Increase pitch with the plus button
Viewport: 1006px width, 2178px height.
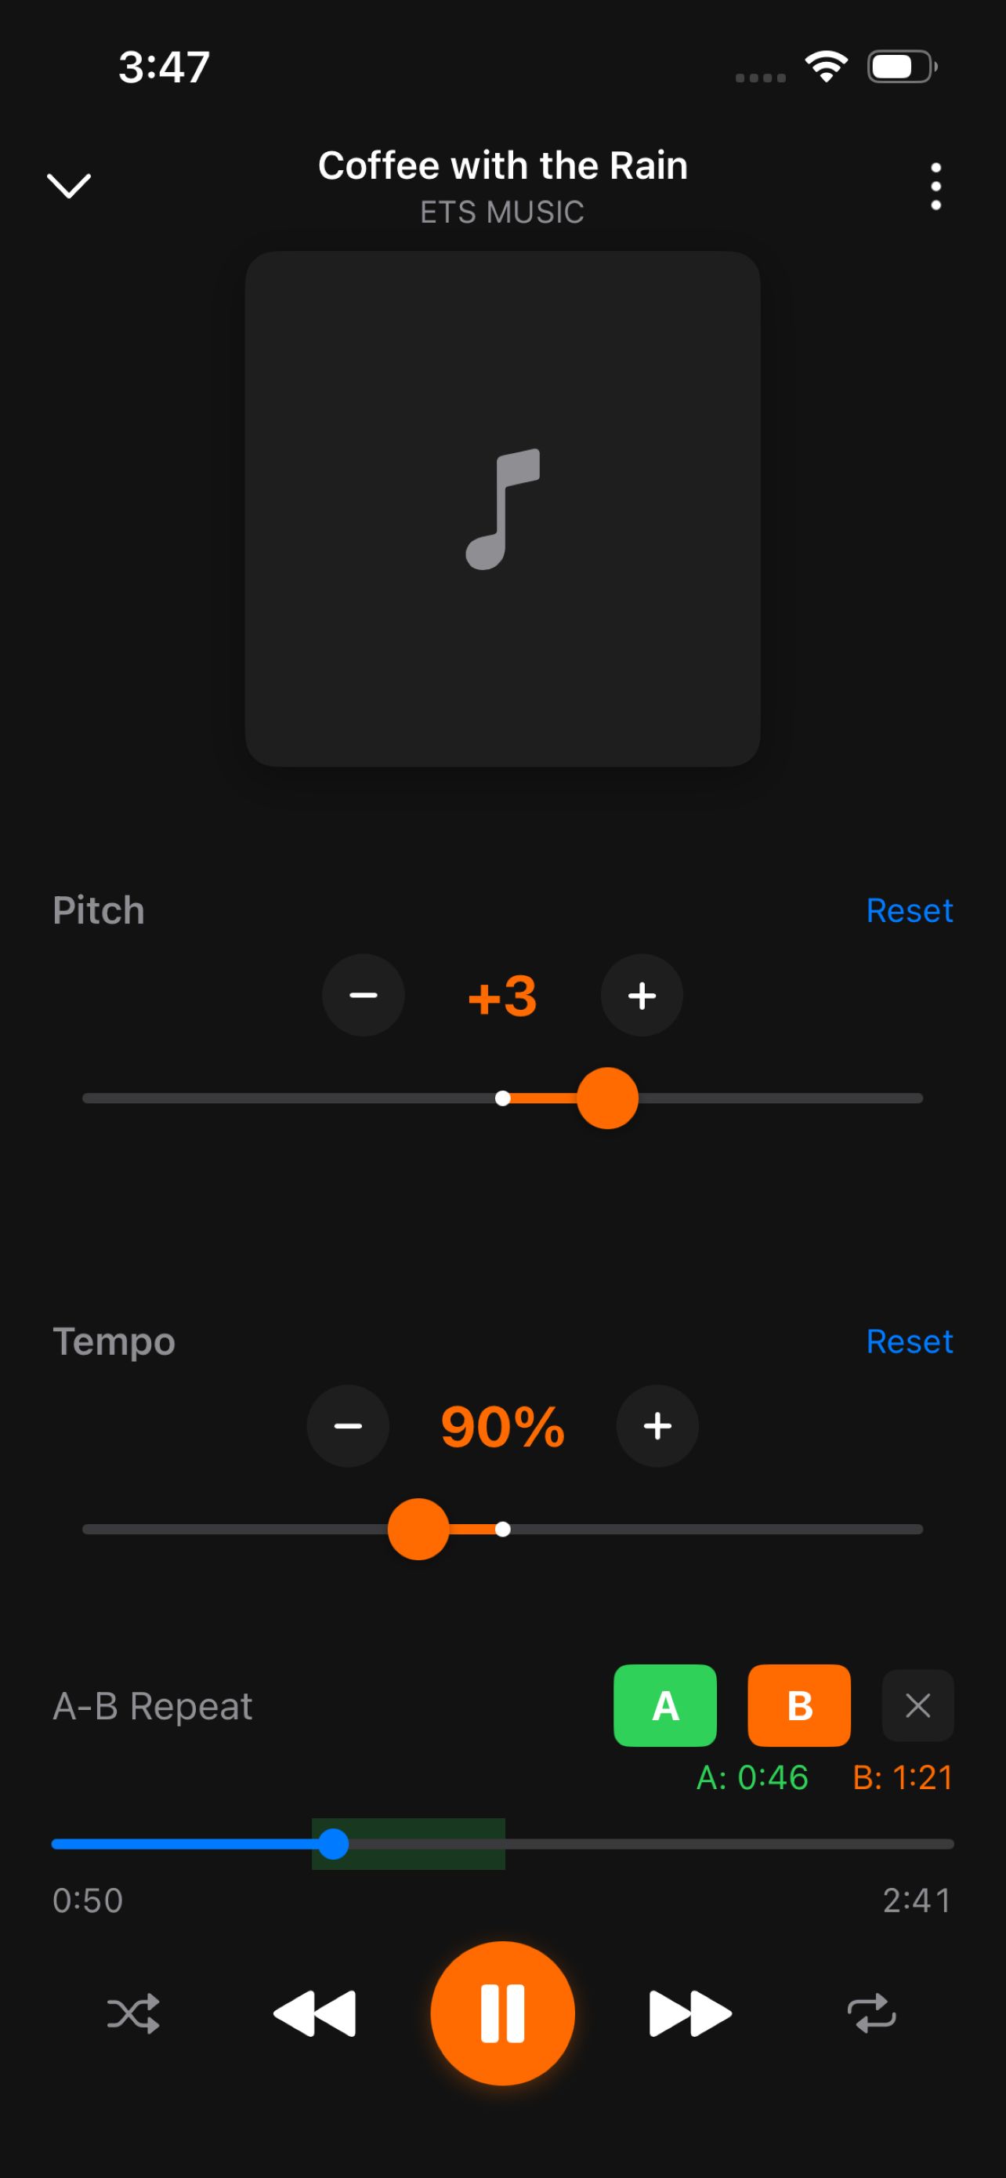coord(642,995)
